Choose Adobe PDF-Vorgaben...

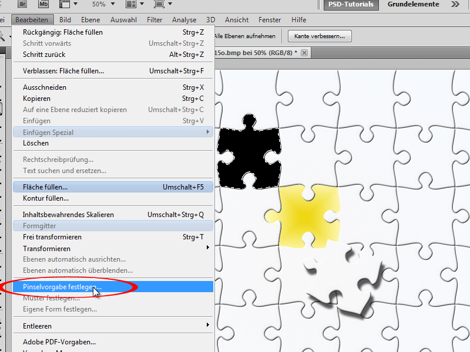pyautogui.click(x=113, y=342)
